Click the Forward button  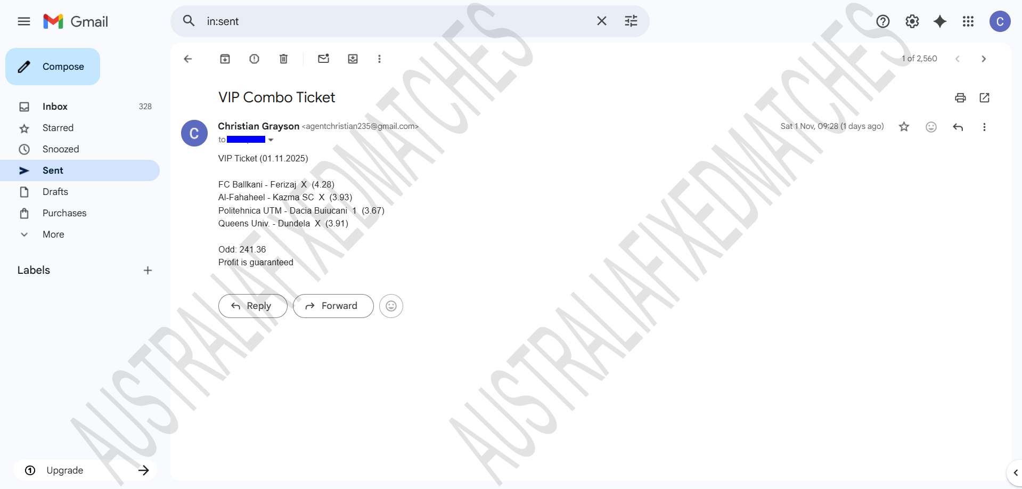333,306
